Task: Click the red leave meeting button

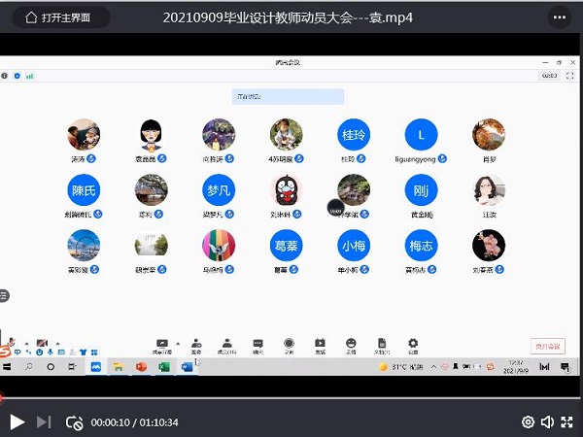Action: coord(548,346)
